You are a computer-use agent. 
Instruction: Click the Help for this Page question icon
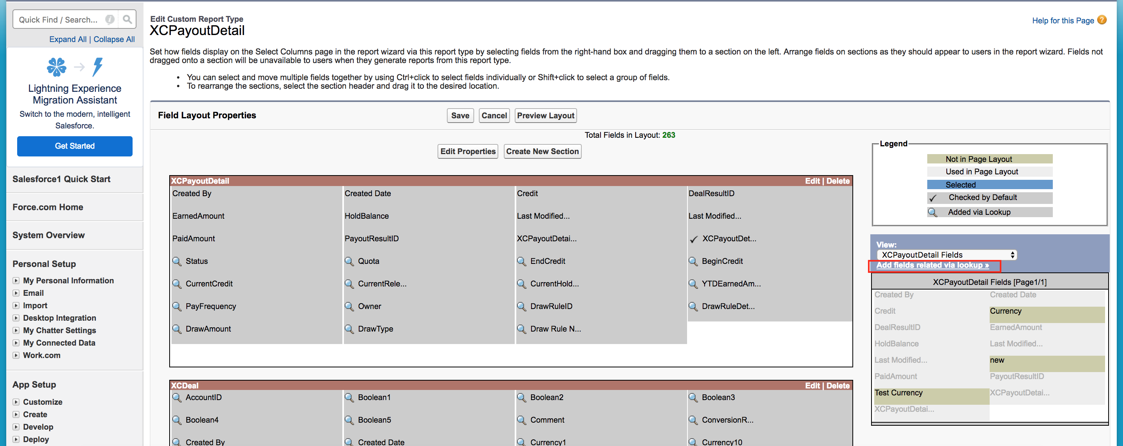[x=1102, y=20]
